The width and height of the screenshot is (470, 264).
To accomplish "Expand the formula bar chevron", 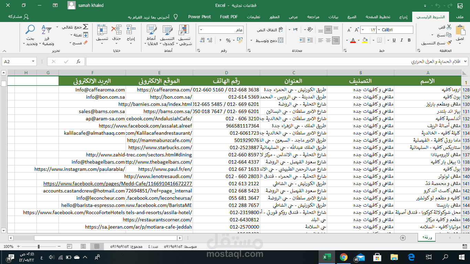I will click(466, 62).
